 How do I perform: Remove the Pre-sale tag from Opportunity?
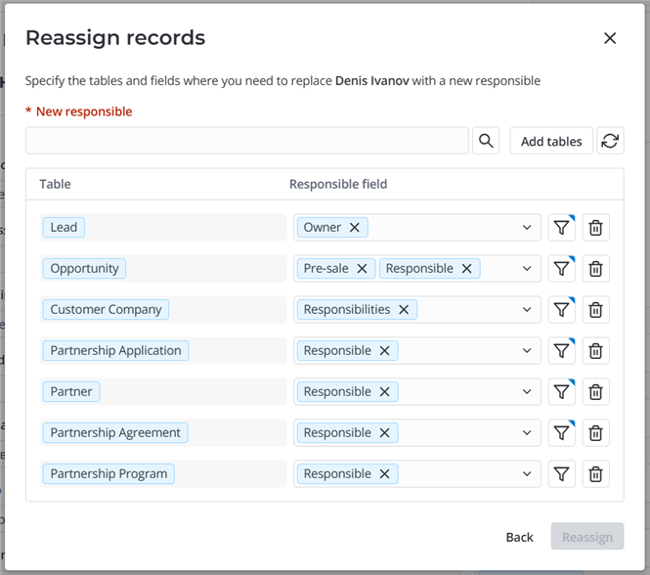(362, 269)
